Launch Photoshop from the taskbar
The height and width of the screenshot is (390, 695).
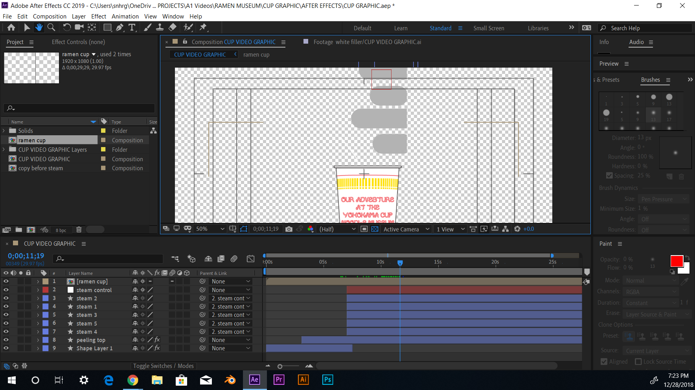pyautogui.click(x=327, y=380)
